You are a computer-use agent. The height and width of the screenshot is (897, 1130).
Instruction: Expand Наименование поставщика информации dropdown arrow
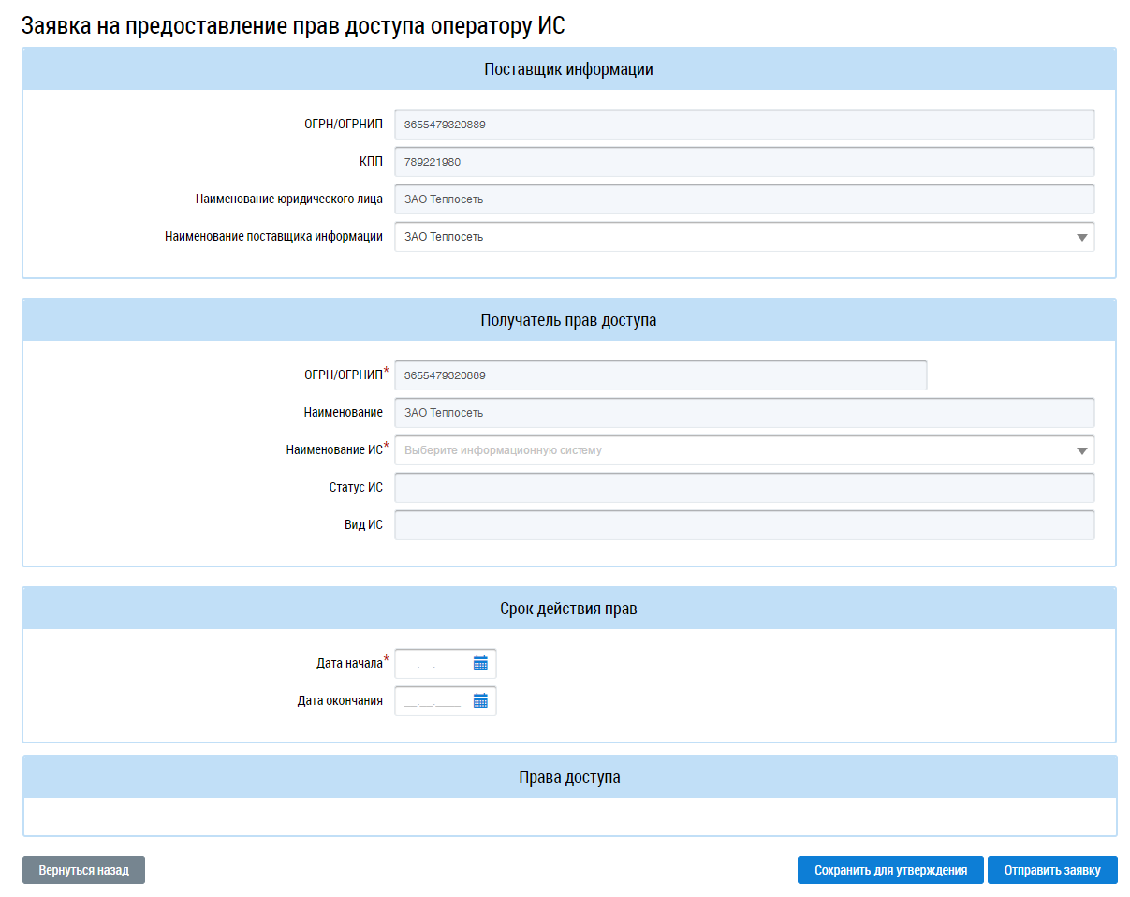pos(1082,238)
